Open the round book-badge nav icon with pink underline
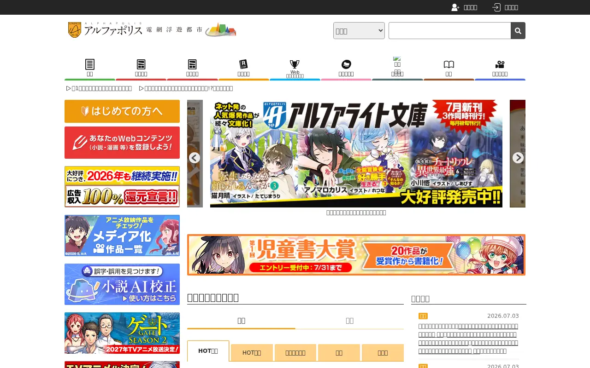590x368 pixels. click(x=346, y=64)
